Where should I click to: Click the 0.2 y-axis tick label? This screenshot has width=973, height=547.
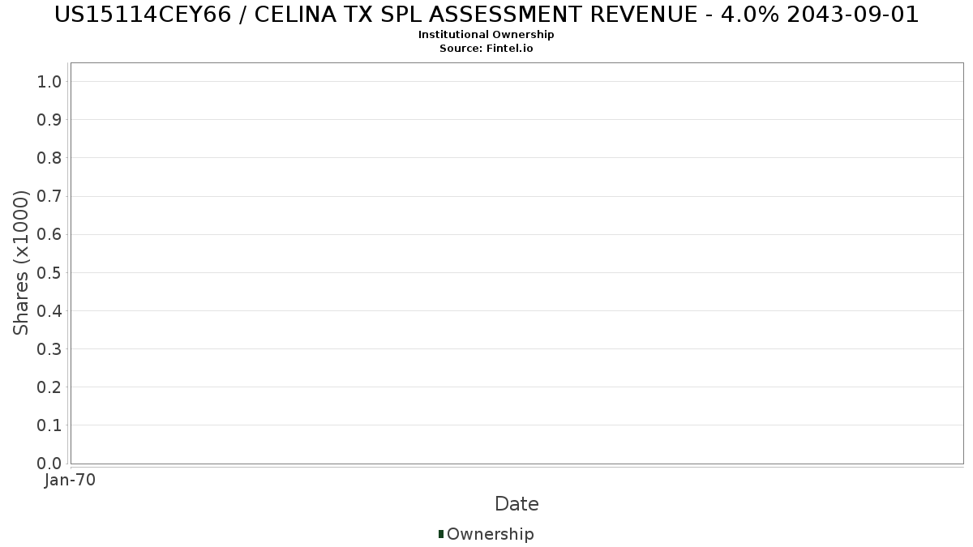pyautogui.click(x=49, y=387)
